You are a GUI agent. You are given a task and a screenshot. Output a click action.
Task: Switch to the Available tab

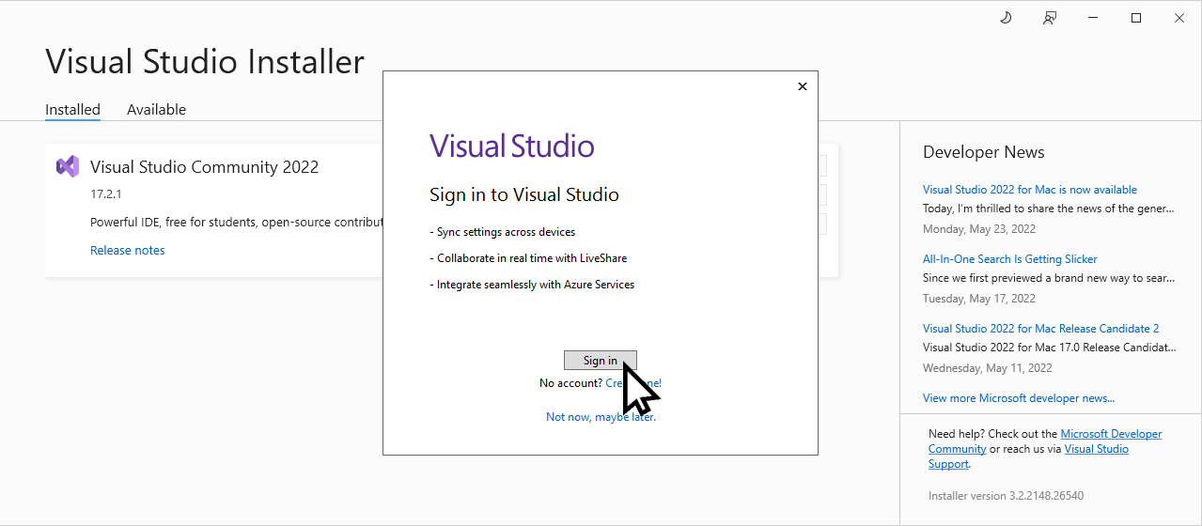point(156,110)
